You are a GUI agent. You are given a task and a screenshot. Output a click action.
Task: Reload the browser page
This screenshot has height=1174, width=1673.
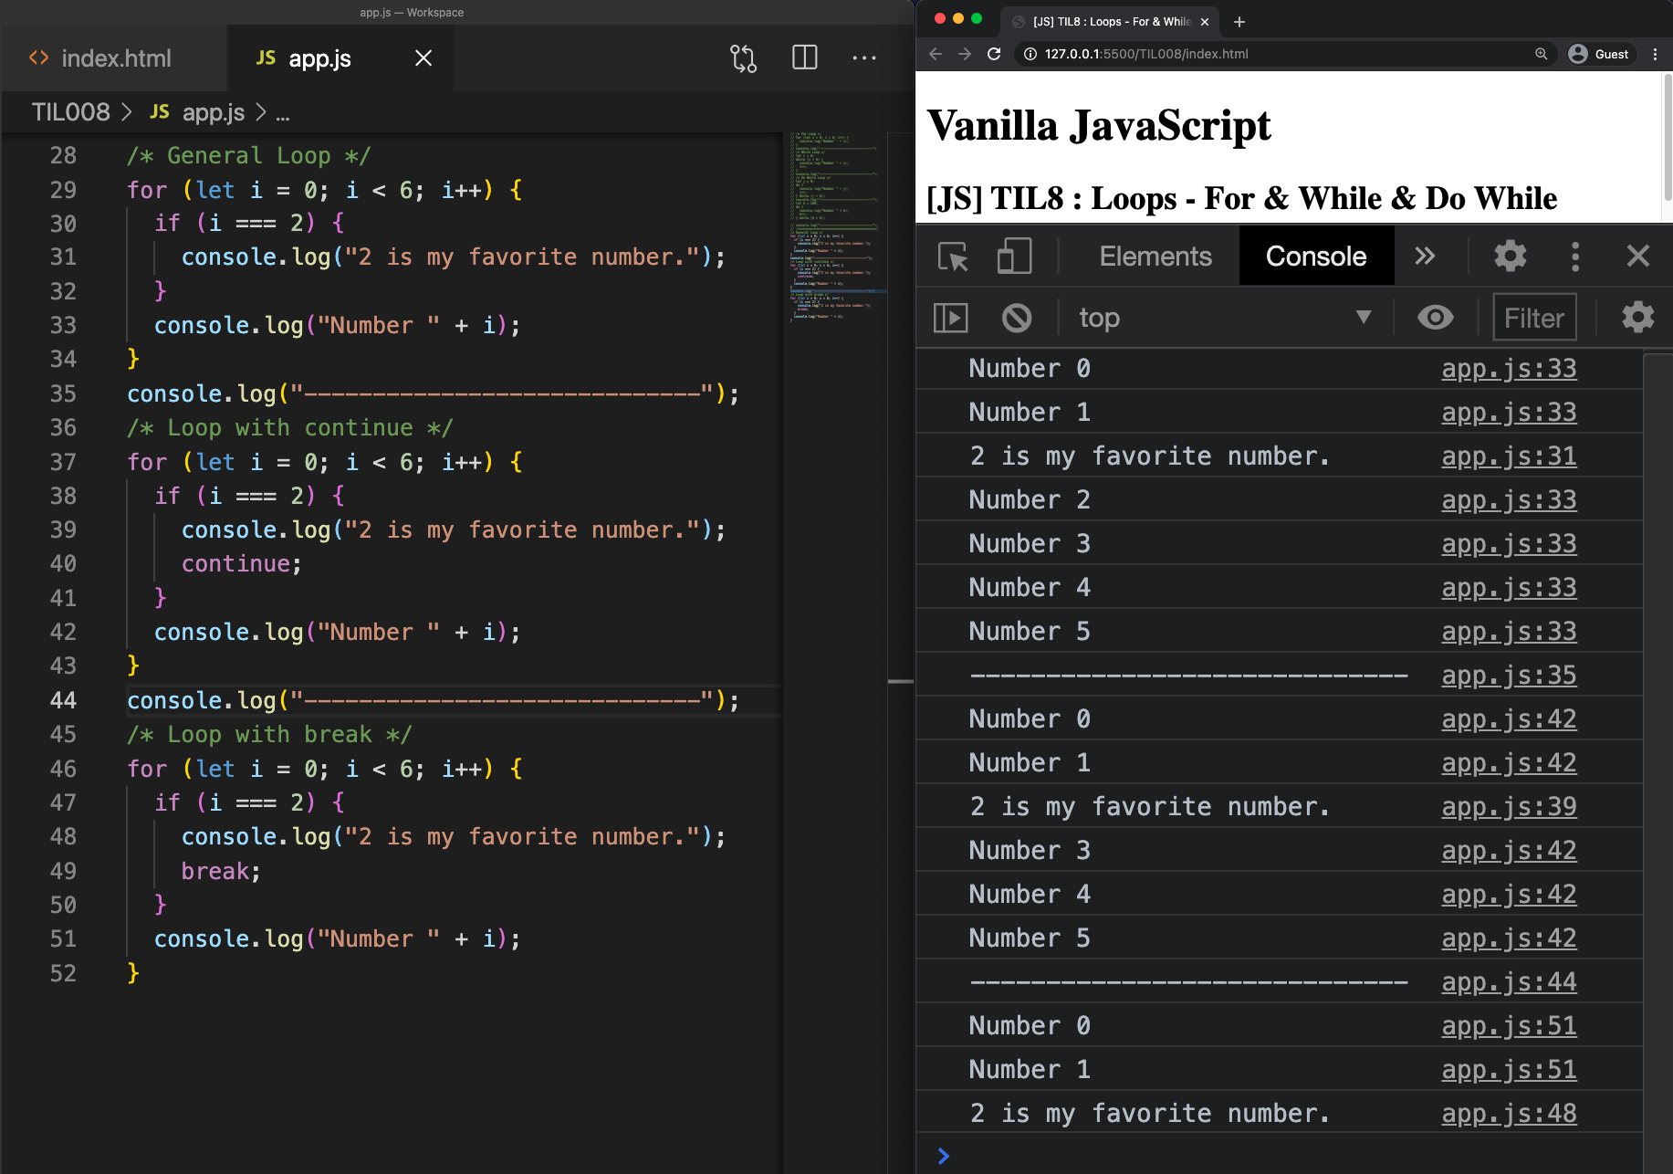coord(994,54)
